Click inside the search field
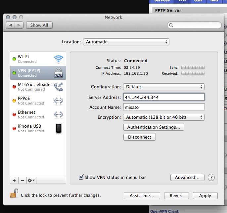 coord(194,25)
